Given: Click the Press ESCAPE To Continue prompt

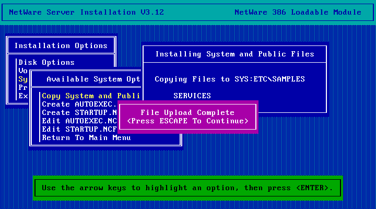Looking at the screenshot, I should click(x=187, y=121).
